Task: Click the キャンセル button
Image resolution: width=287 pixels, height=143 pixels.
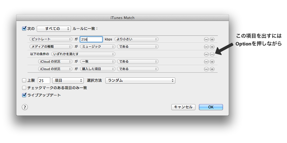Action: 183,107
